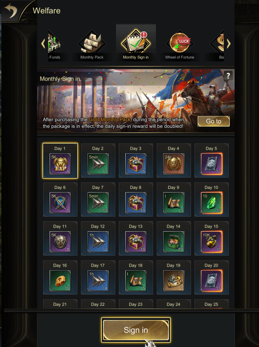Select Day 12 one-hour speedup reward

pos(98,242)
